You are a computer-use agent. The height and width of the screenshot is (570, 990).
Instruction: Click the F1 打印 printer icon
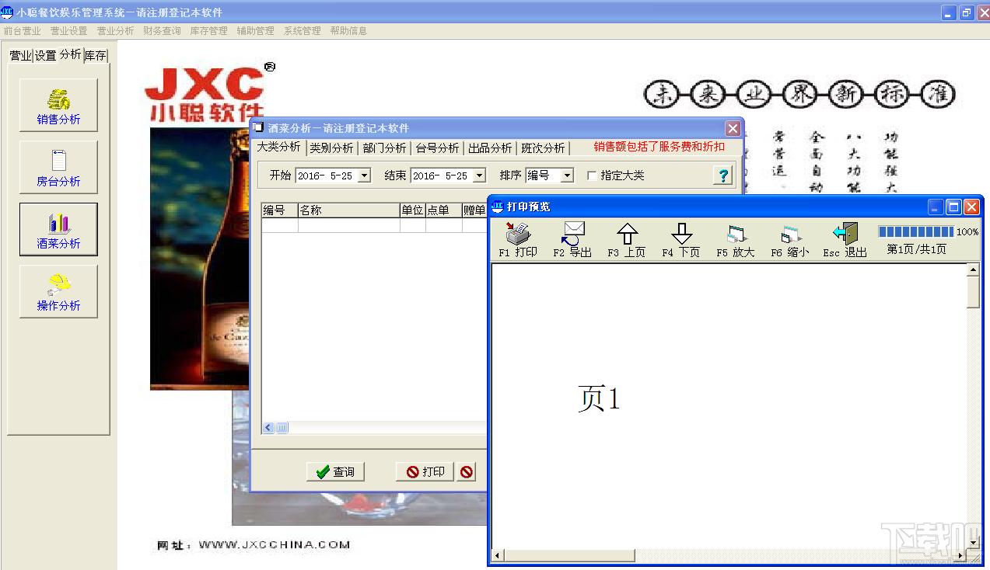(x=518, y=240)
